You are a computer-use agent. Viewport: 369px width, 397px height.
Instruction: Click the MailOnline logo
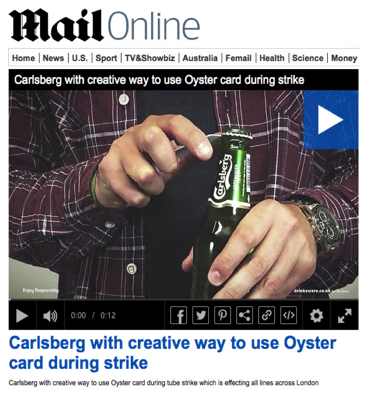coord(104,25)
